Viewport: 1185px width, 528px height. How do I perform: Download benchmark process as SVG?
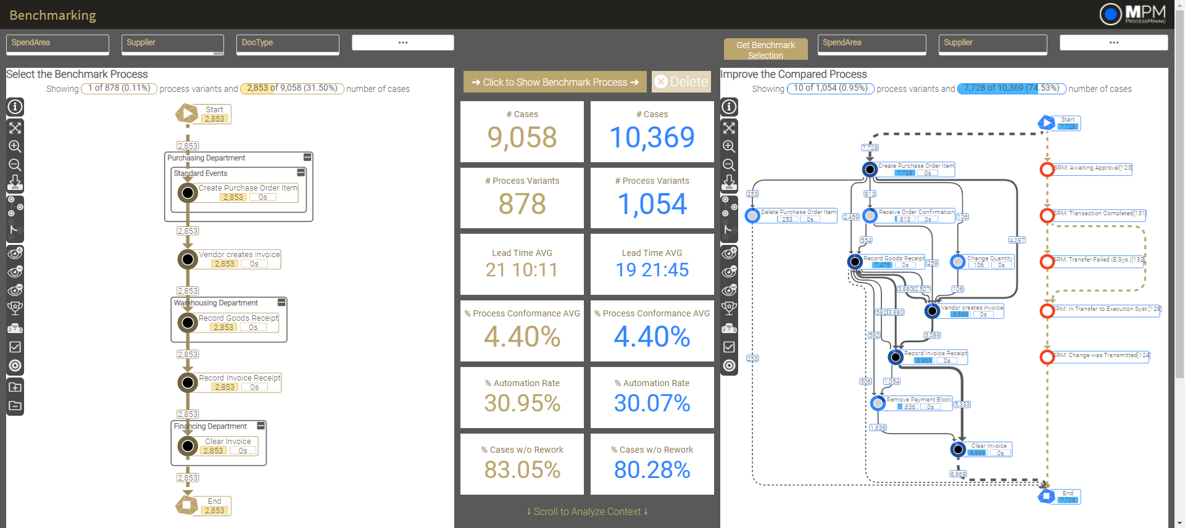pyautogui.click(x=15, y=183)
